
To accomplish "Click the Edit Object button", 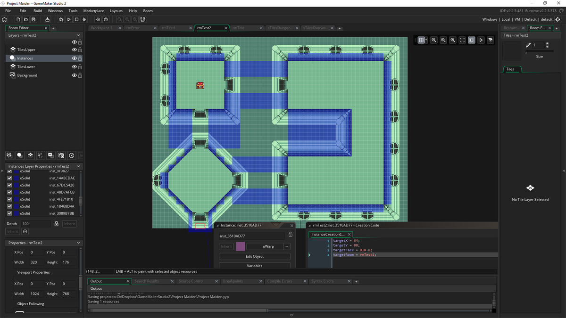I will [x=255, y=256].
